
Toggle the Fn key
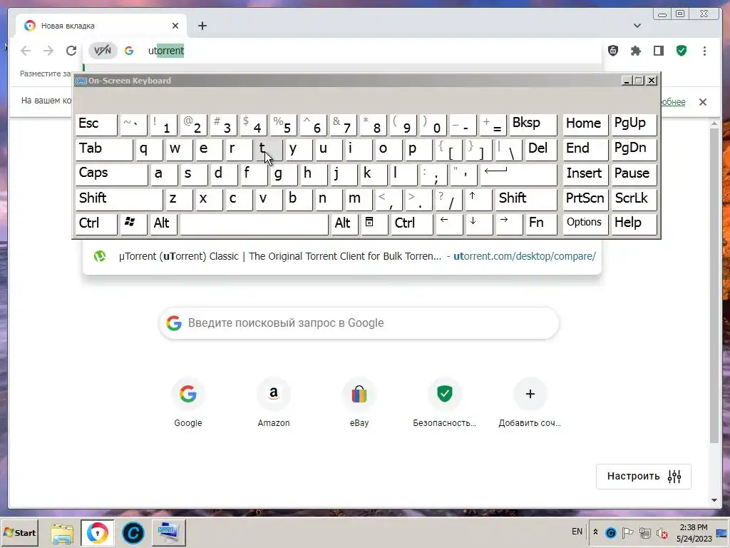(x=541, y=224)
